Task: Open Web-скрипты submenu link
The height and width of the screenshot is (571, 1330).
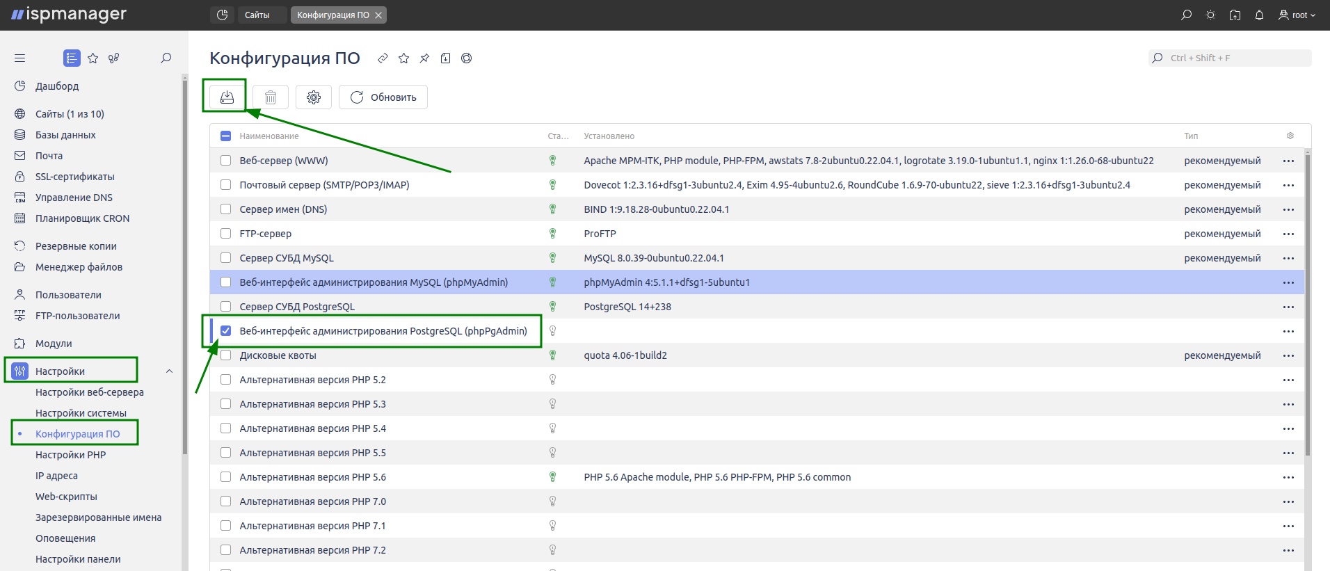Action: click(x=66, y=497)
